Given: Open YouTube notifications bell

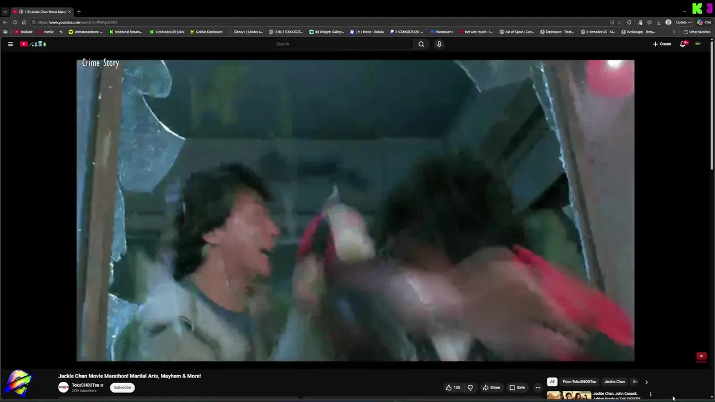Looking at the screenshot, I should tap(683, 44).
